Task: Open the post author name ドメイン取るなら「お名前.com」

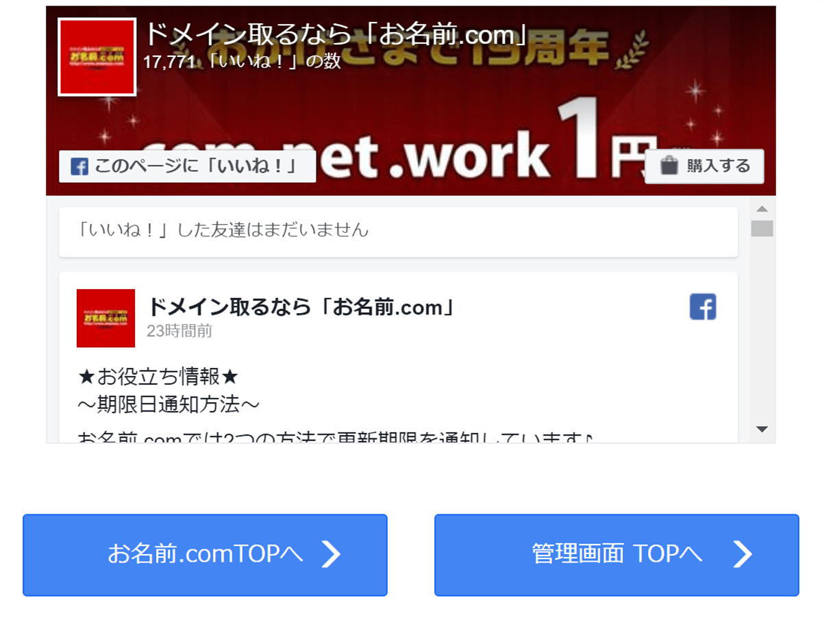Action: click(x=301, y=307)
